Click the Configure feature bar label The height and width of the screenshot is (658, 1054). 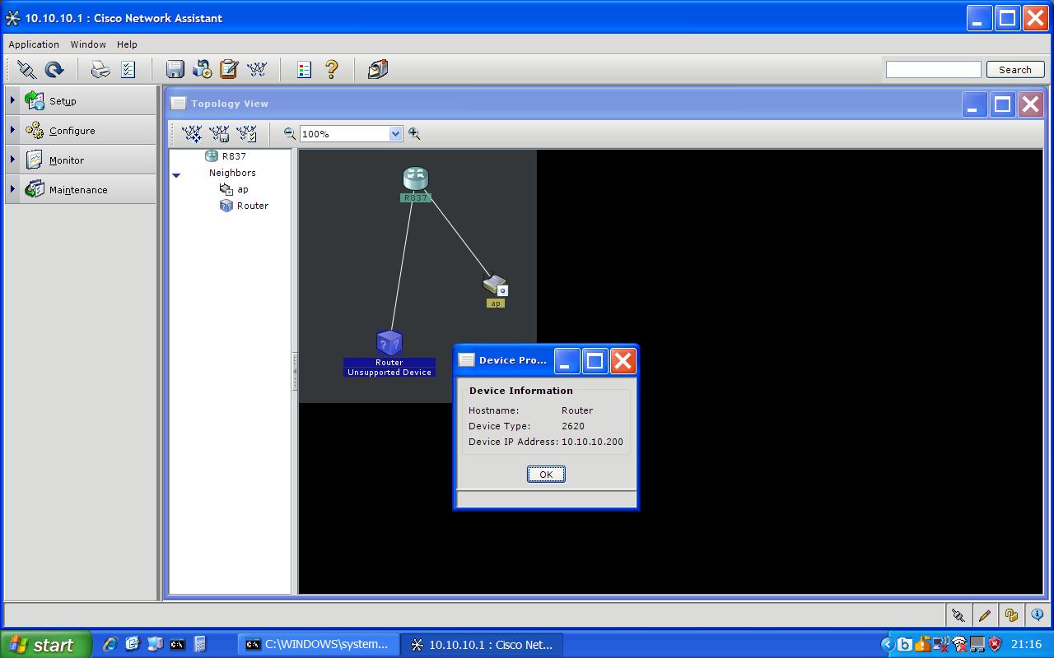(x=72, y=131)
